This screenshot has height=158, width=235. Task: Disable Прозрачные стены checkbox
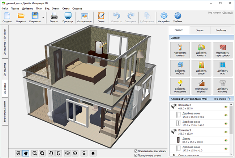[x=136, y=155]
